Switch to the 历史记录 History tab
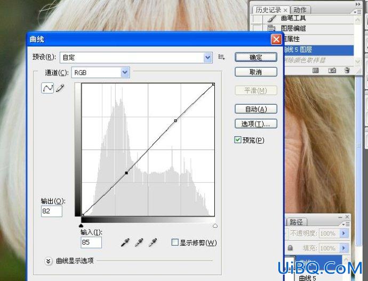The width and height of the screenshot is (368, 281). [268, 10]
